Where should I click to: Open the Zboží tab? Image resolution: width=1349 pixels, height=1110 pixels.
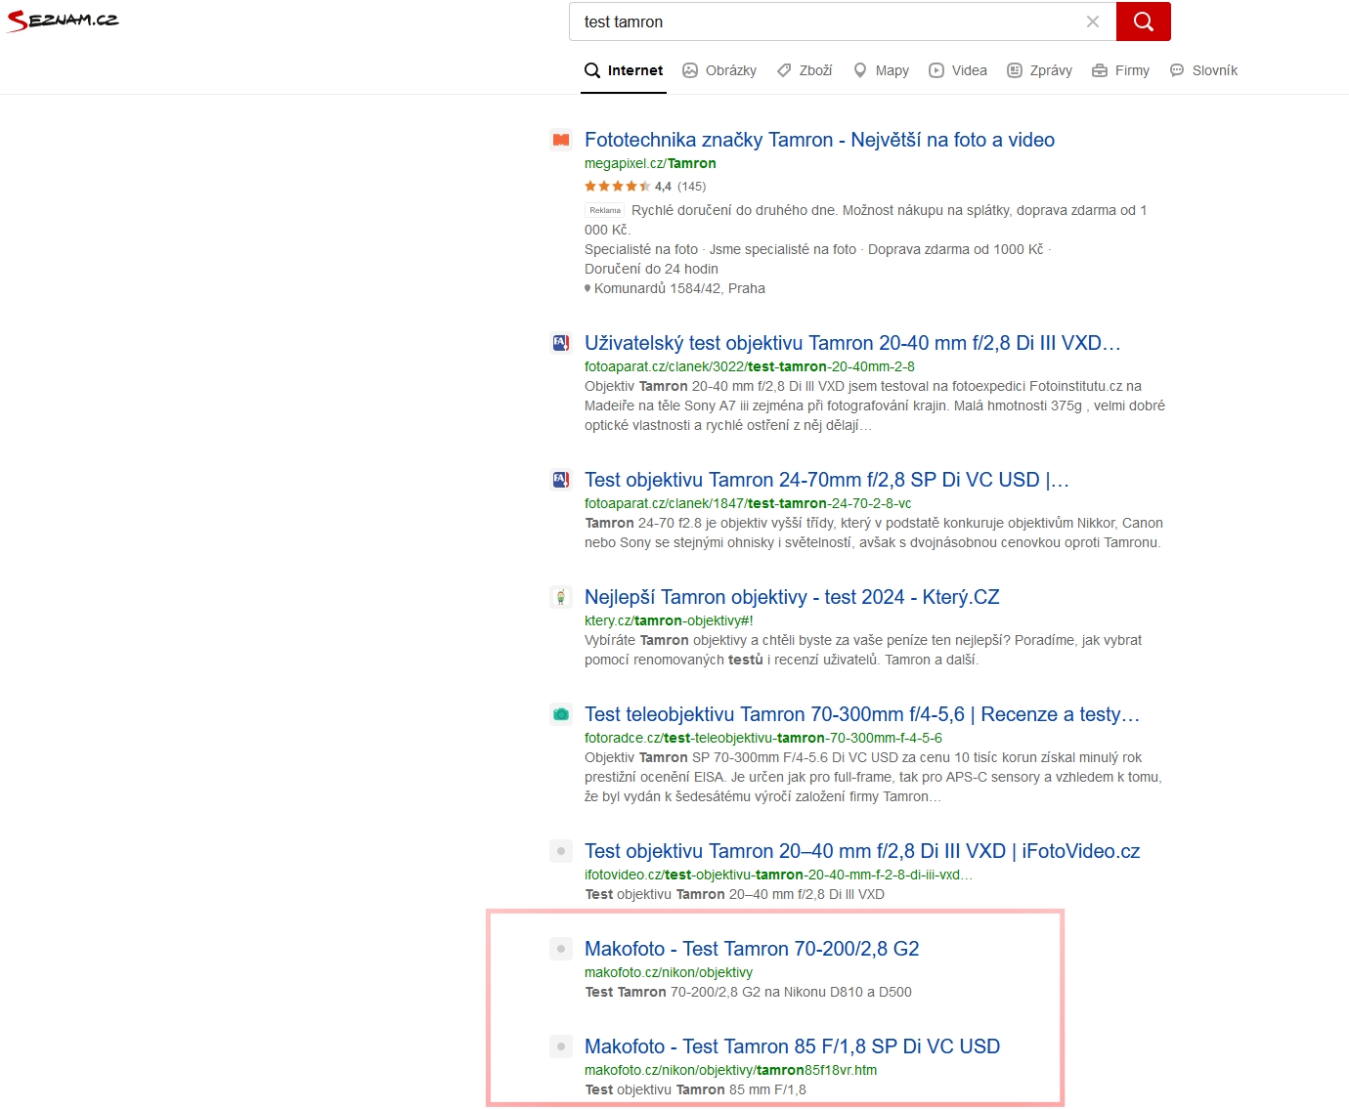(x=805, y=70)
